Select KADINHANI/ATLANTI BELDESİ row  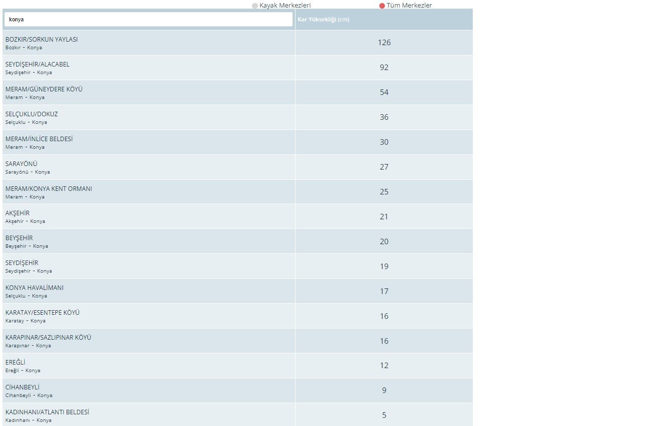[x=47, y=412]
